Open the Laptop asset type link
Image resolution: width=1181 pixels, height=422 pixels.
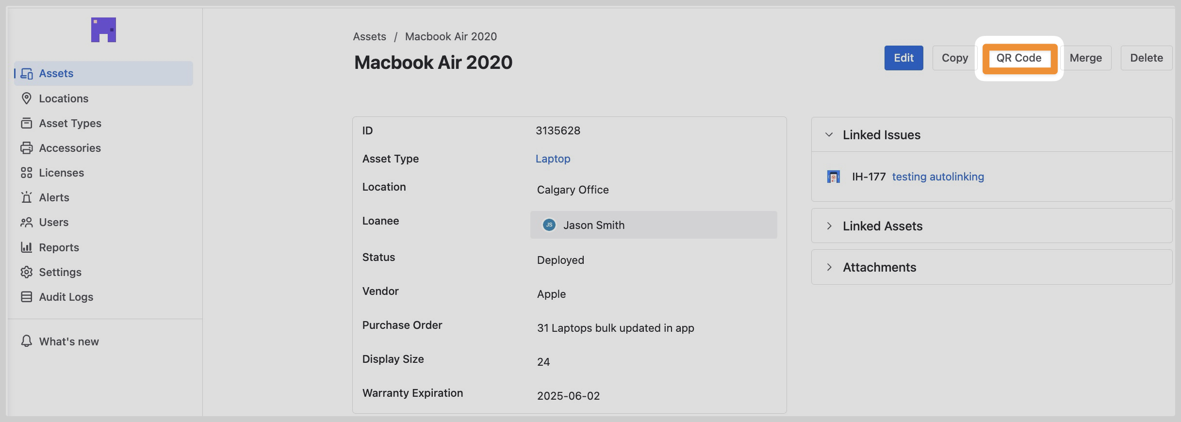(x=553, y=159)
